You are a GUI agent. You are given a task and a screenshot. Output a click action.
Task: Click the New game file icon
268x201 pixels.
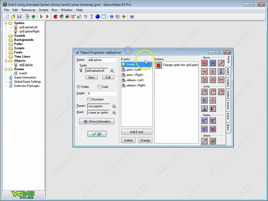tap(7, 16)
